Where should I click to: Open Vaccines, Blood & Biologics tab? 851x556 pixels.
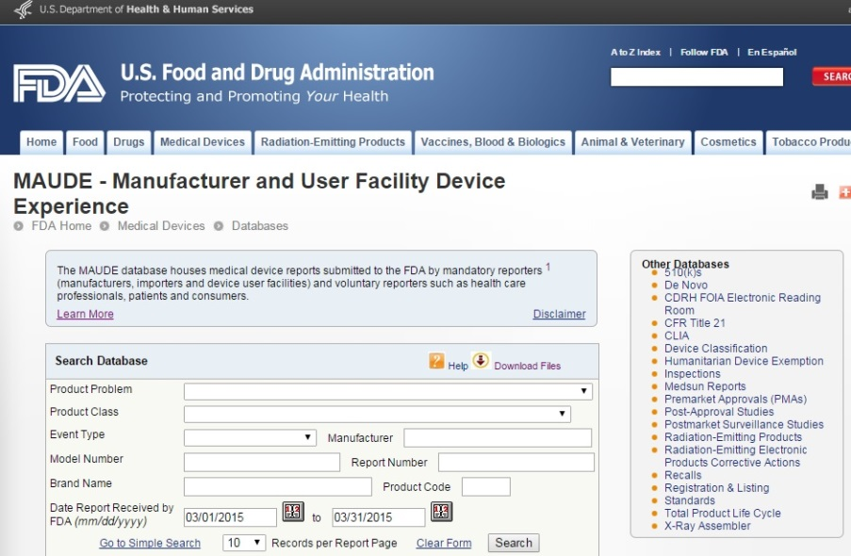tap(493, 142)
